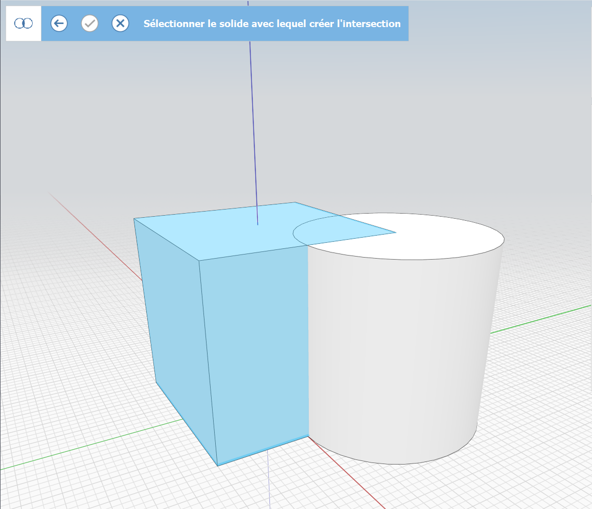Select the cube's front-right blue face
The height and width of the screenshot is (509, 592).
(256, 348)
